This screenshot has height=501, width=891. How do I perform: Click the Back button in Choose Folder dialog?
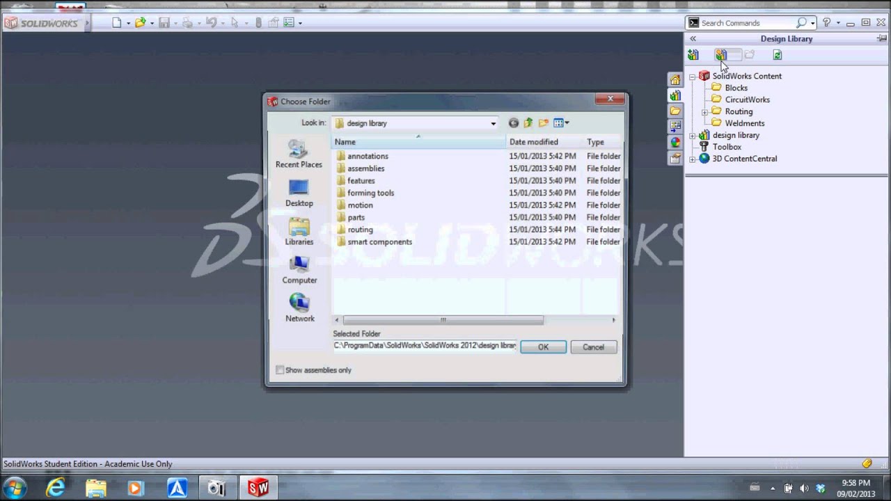[x=514, y=123]
